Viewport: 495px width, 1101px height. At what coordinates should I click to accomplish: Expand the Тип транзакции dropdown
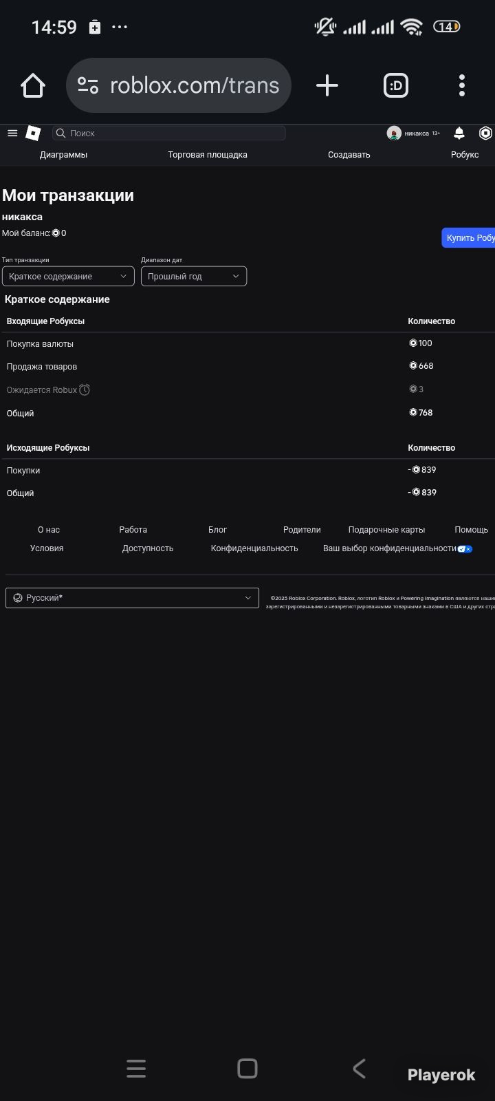68,276
